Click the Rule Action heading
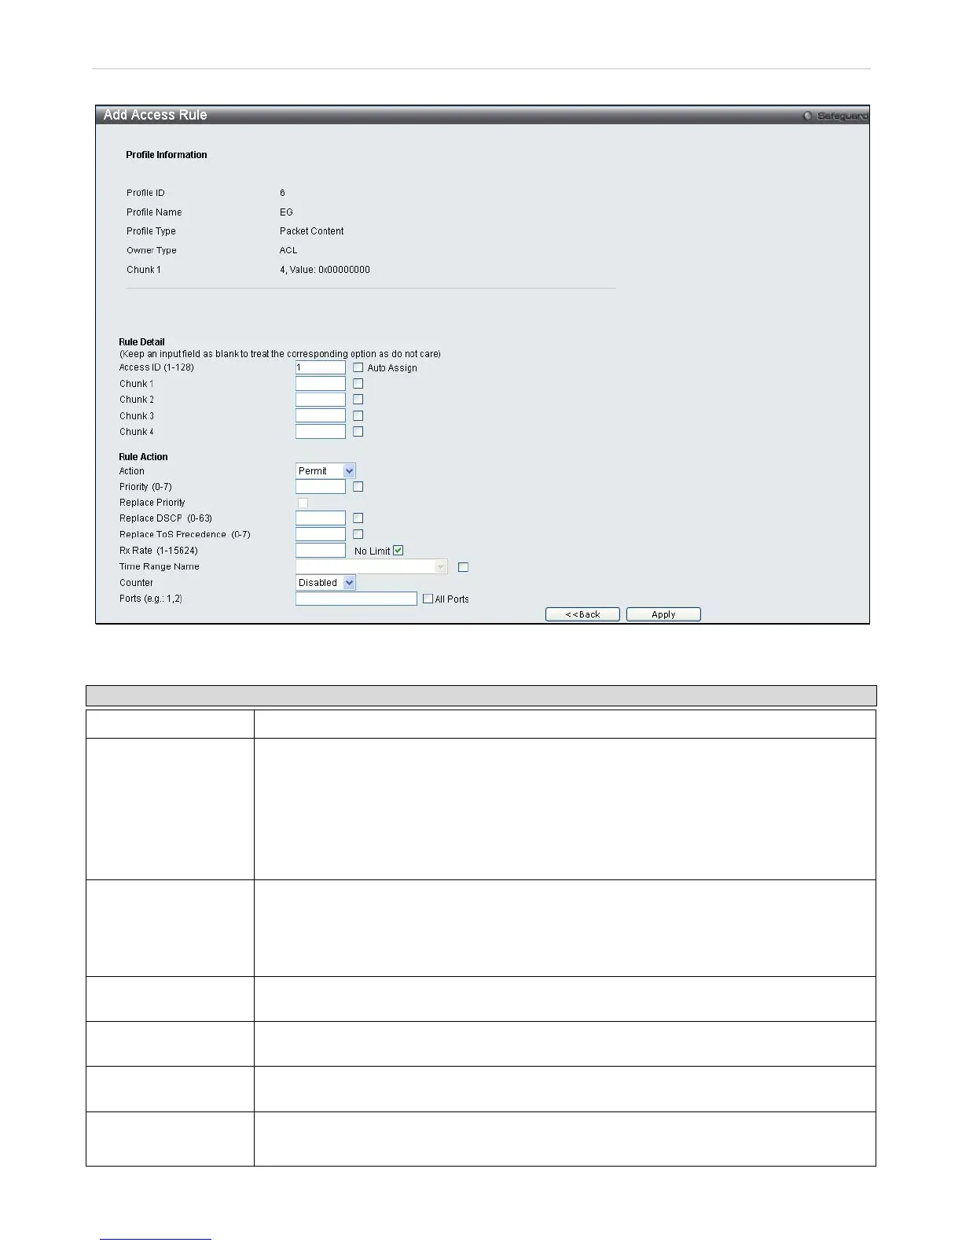This screenshot has height=1246, width=962. pyautogui.click(x=143, y=457)
